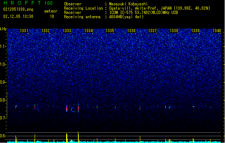Click the 1338 time marker label
Viewport: 225px width, 143px height.
point(174,30)
